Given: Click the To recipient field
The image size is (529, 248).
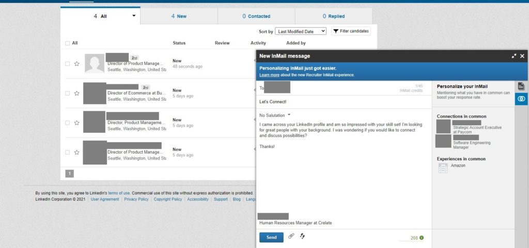Looking at the screenshot, I should 344,88.
